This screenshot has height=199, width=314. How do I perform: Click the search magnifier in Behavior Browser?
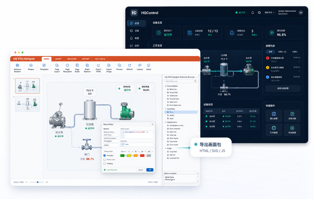195,81
